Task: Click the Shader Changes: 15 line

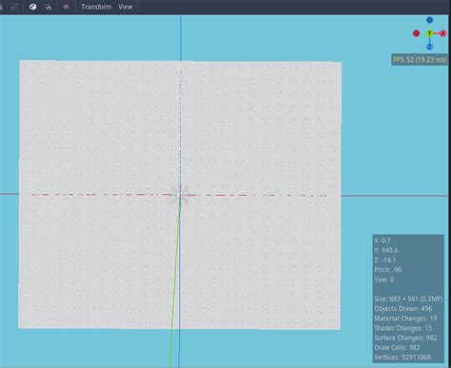Action: [403, 328]
